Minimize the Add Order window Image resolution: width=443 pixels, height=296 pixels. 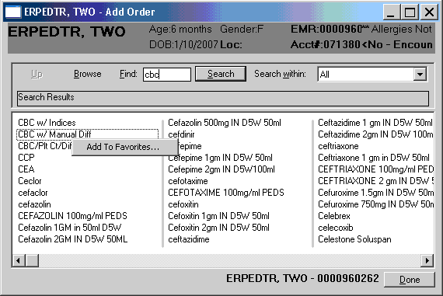pos(391,12)
